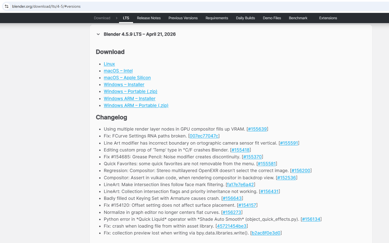Open the Release Notes tab
Image resolution: width=389 pixels, height=243 pixels.
(x=149, y=18)
